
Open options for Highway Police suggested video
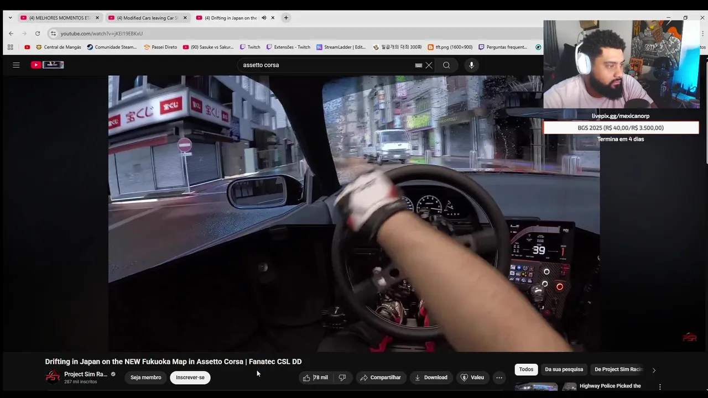click(x=660, y=387)
